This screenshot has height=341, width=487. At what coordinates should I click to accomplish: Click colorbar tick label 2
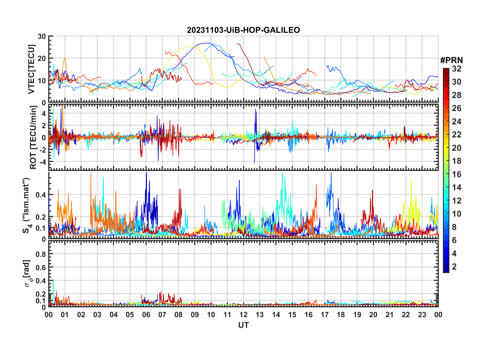point(454,267)
